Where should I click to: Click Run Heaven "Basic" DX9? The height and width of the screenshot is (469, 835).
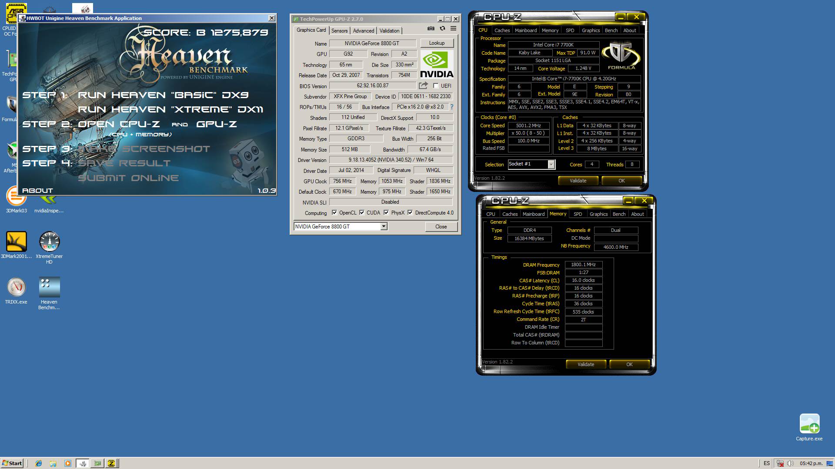(163, 95)
